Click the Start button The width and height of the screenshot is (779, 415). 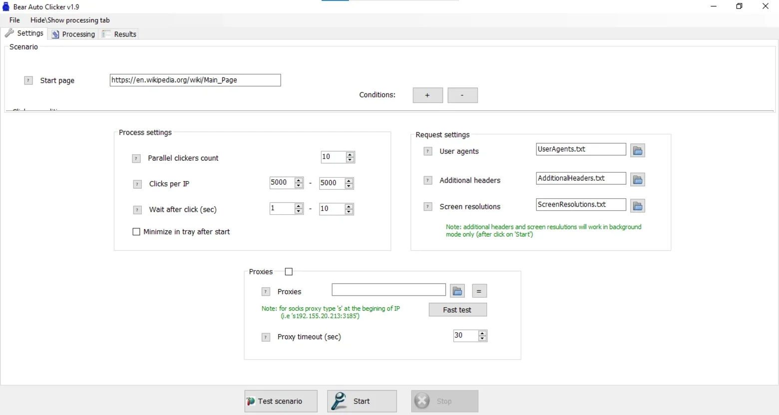[362, 401]
